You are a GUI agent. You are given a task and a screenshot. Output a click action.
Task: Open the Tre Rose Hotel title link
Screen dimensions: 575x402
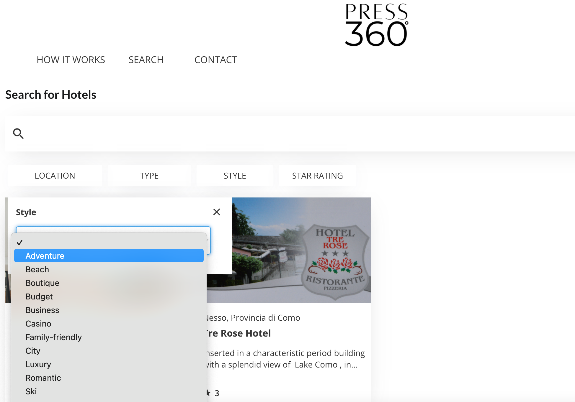tap(239, 333)
